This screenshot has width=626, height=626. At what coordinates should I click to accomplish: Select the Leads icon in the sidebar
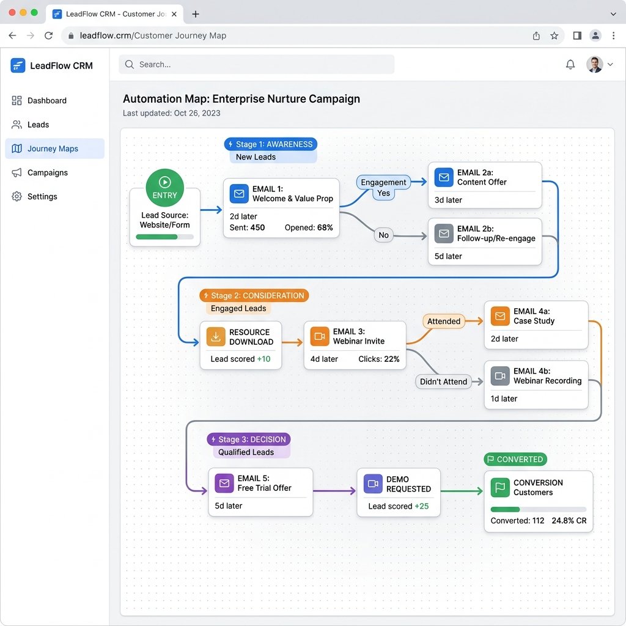click(x=17, y=125)
